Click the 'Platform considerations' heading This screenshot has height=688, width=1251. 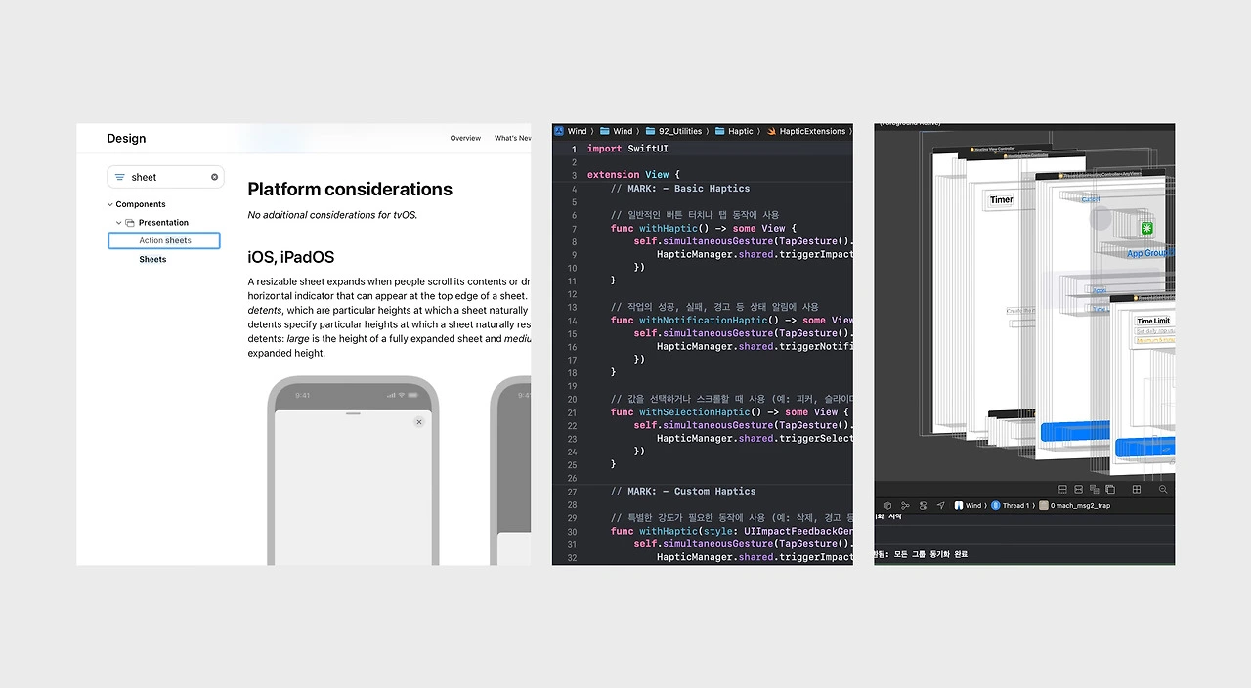point(350,189)
